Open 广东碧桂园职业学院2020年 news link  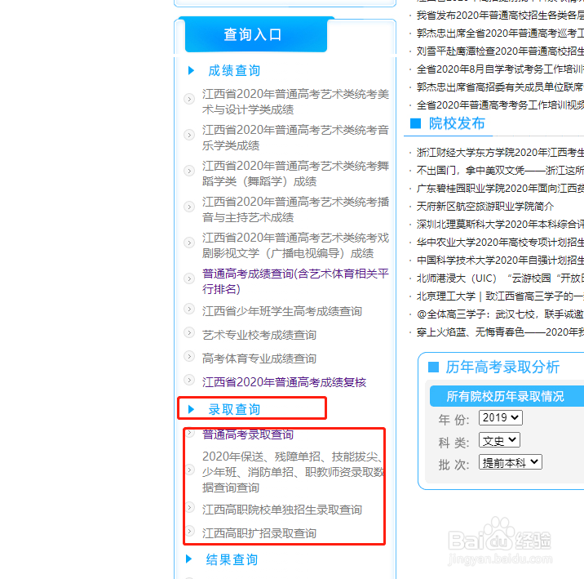[x=500, y=189]
